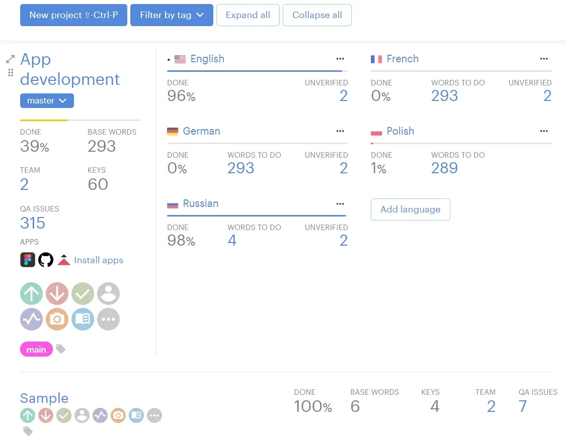The width and height of the screenshot is (566, 440).
Task: Open the master branch dropdown
Action: (47, 100)
